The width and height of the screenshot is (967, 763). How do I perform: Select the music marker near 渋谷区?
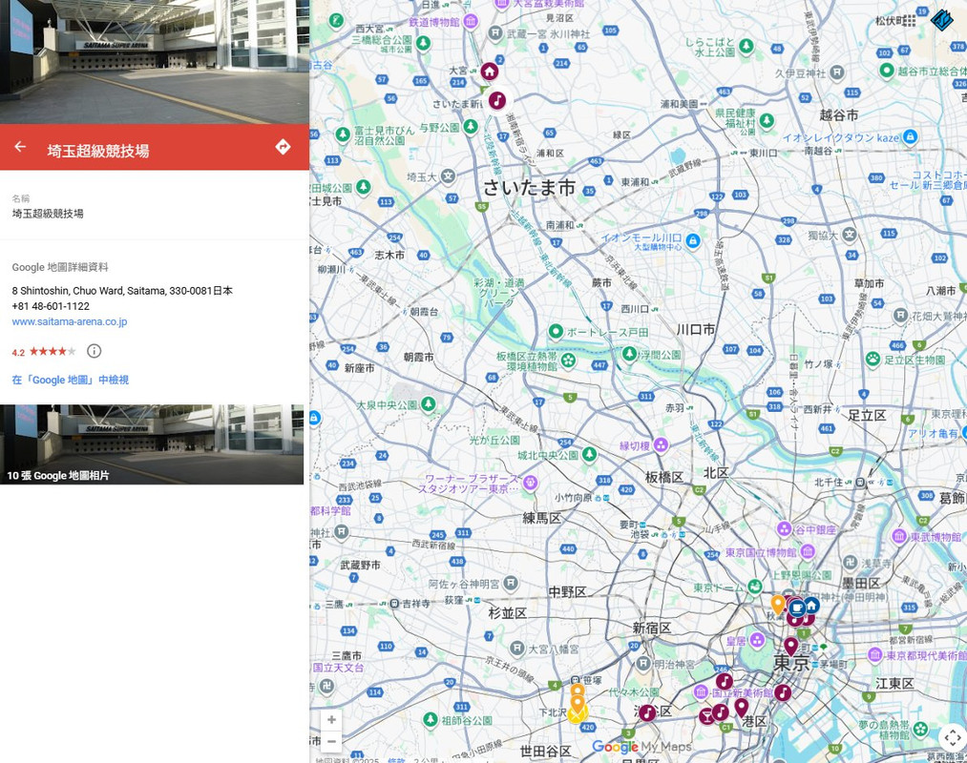point(647,713)
